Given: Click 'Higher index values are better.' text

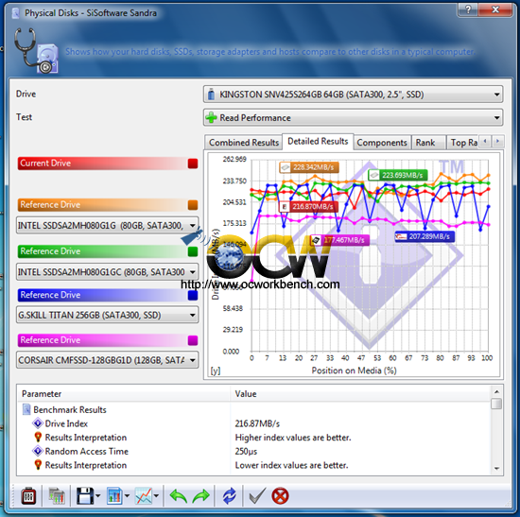Looking at the screenshot, I should [293, 438].
